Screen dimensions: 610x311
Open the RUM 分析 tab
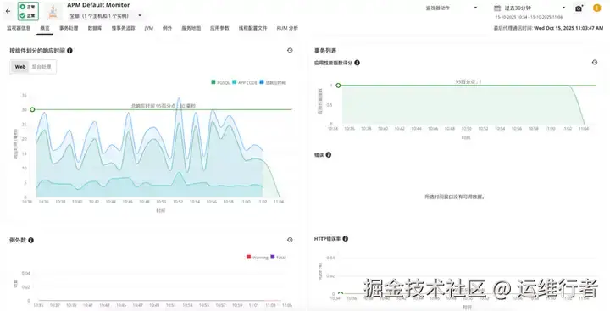point(287,29)
